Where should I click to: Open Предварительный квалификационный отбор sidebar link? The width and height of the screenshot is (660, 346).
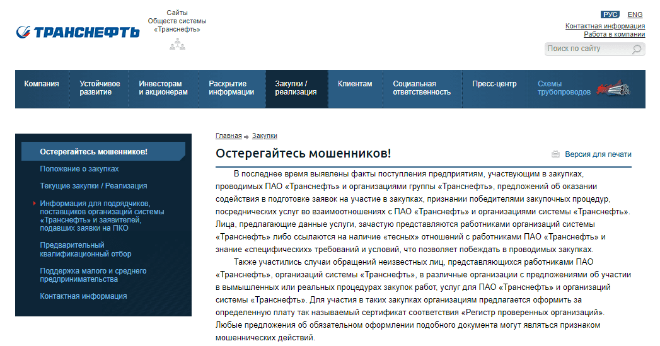pyautogui.click(x=86, y=250)
